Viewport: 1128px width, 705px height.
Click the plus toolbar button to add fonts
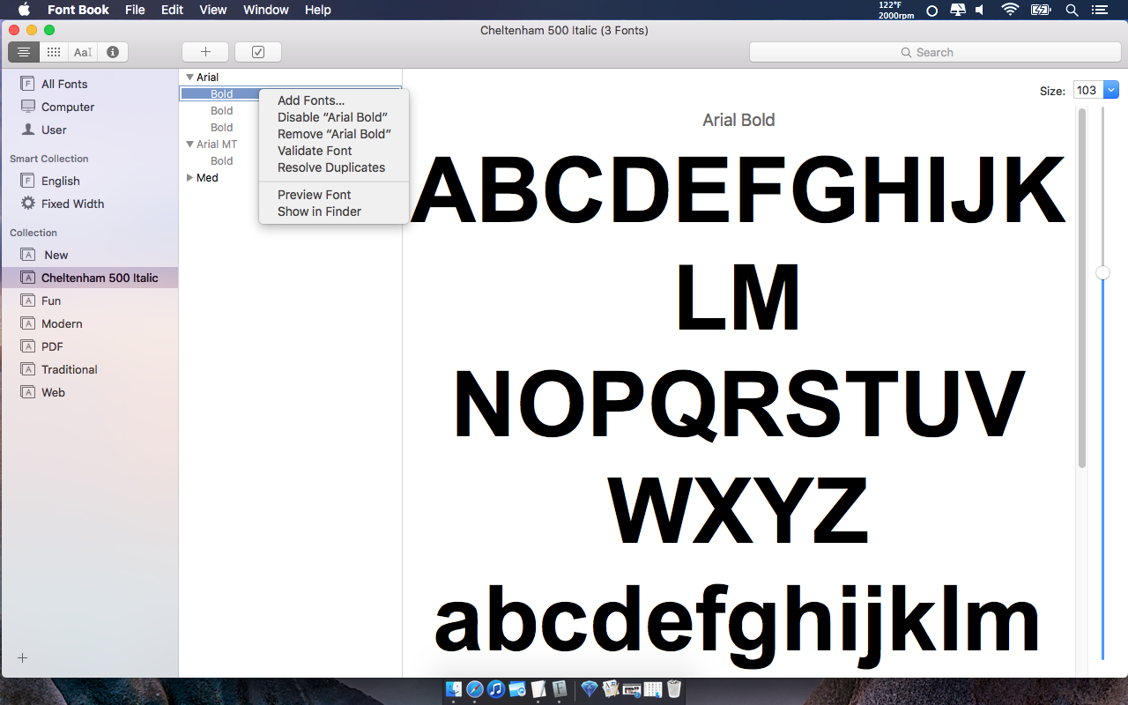(x=205, y=52)
